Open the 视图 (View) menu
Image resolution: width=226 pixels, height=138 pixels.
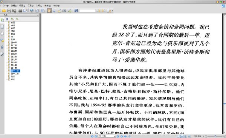(22, 6)
